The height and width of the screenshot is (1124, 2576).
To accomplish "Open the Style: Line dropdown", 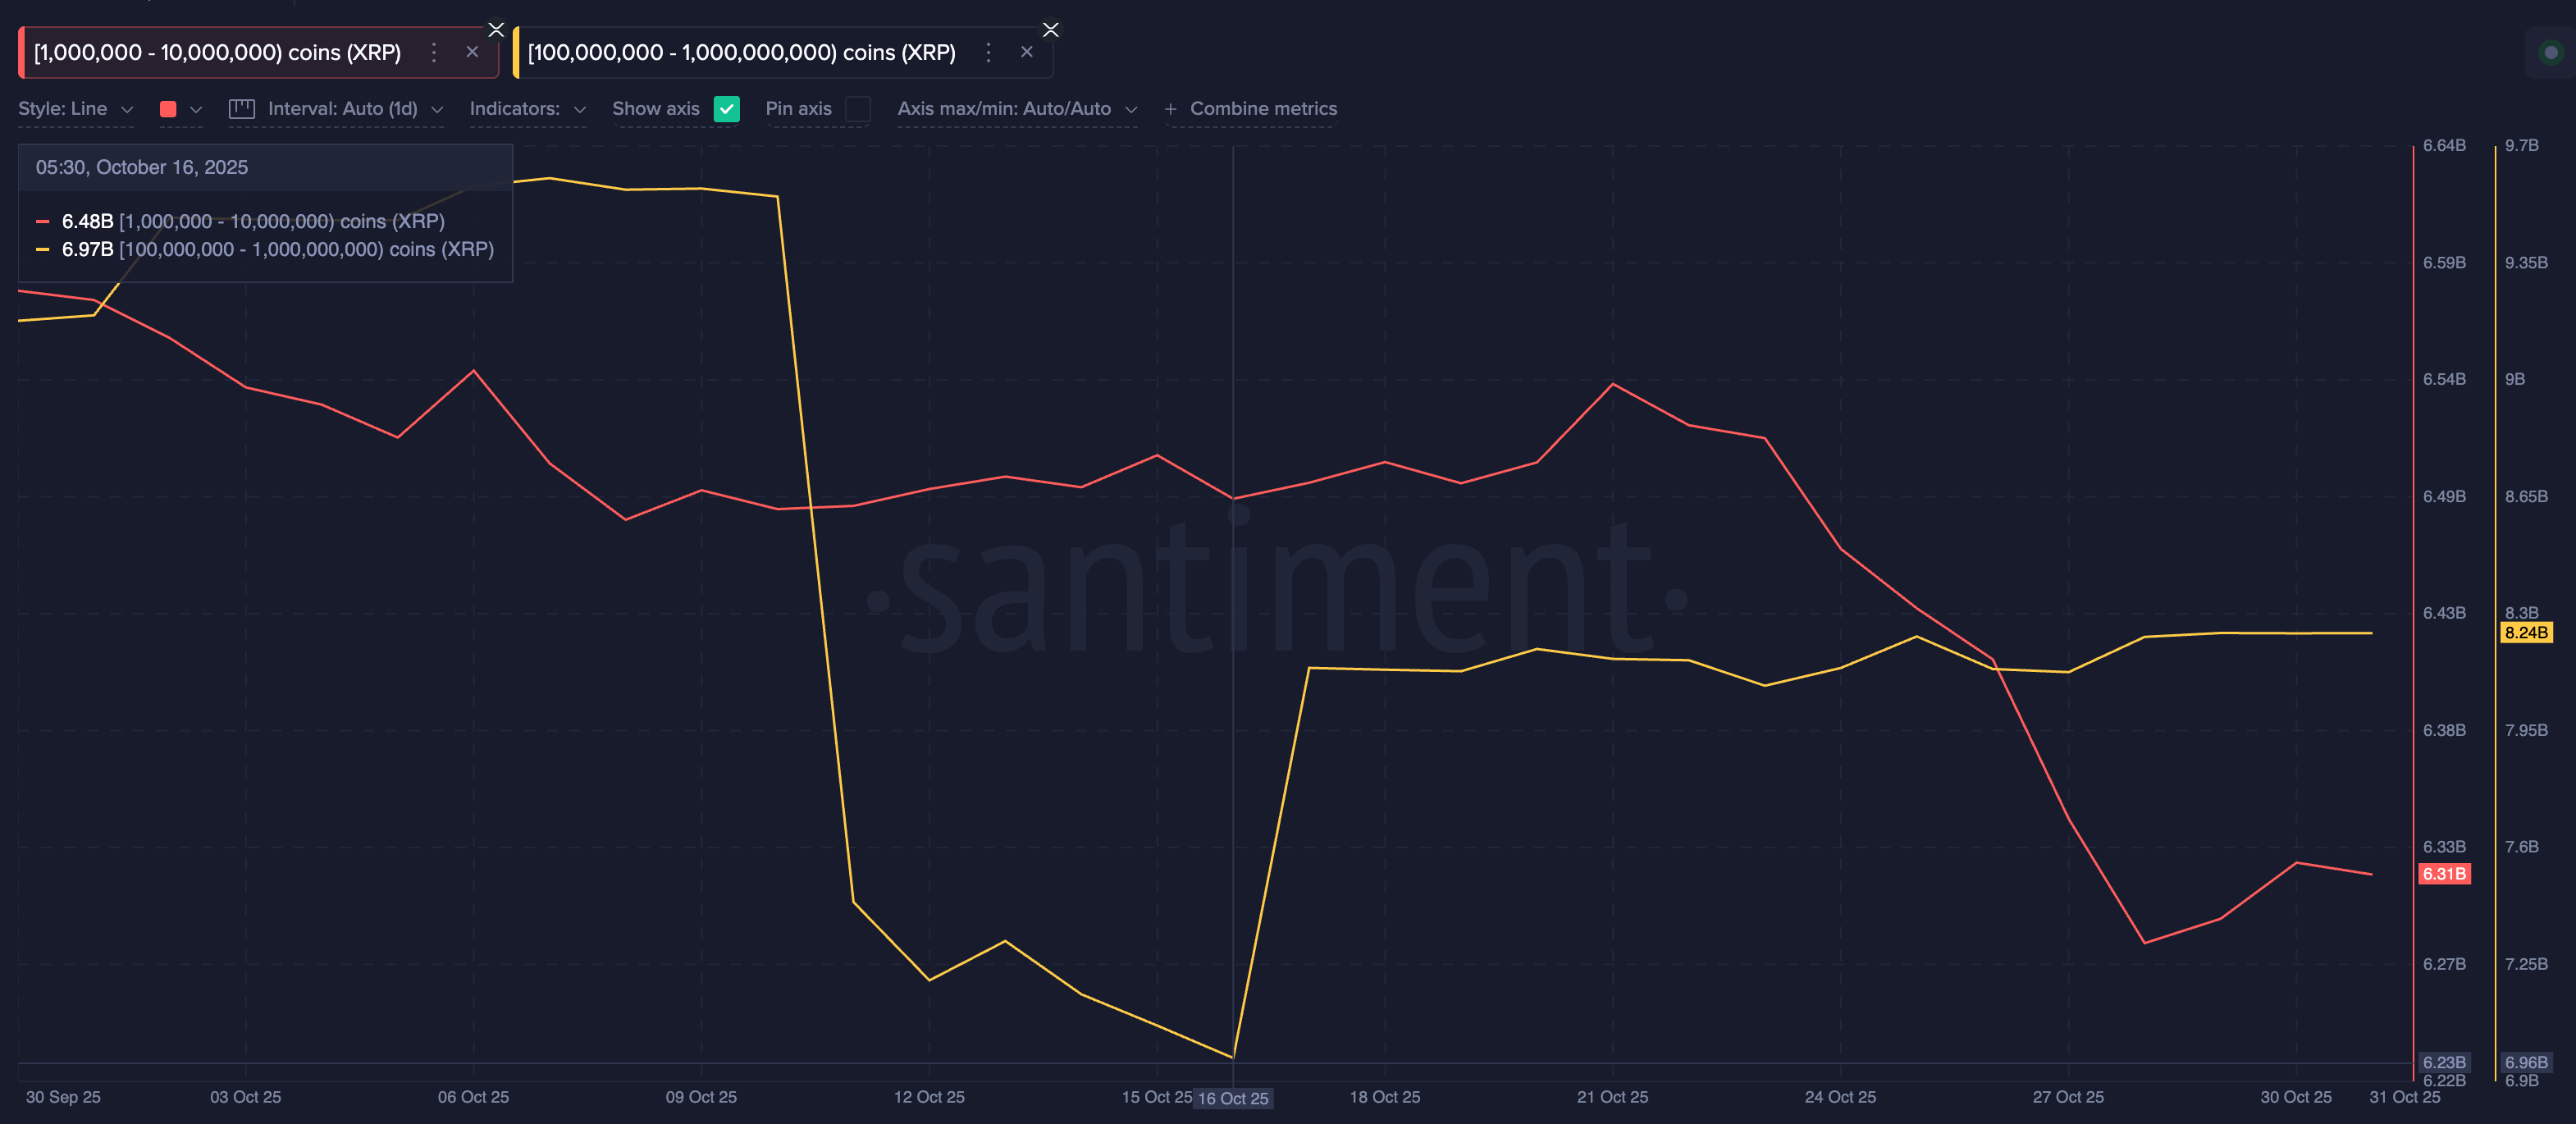I will pos(75,108).
